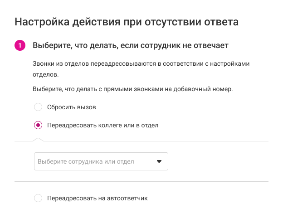
Task: Click the dropdown arrow in the employee selector
Action: point(159,161)
